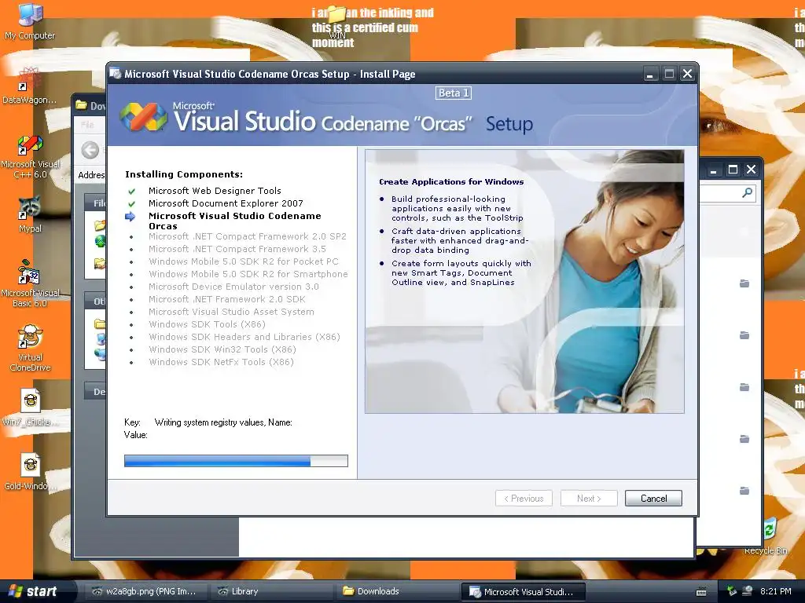Click Windows SDK Win32 Tools (X86) entry
Screen dimensions: 805x603
[x=222, y=349]
